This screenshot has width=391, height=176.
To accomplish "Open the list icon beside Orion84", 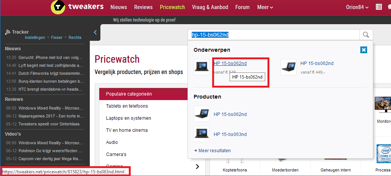I will pyautogui.click(x=379, y=7).
